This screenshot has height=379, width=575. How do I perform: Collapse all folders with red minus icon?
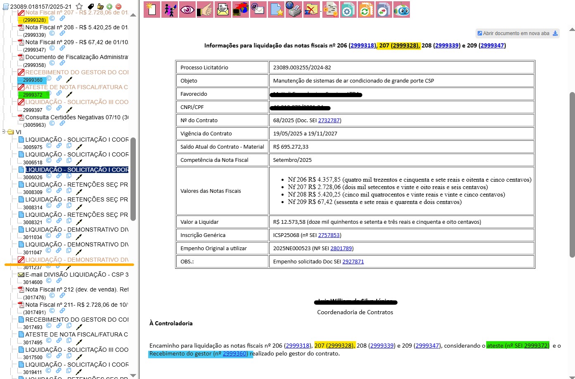pyautogui.click(x=118, y=7)
